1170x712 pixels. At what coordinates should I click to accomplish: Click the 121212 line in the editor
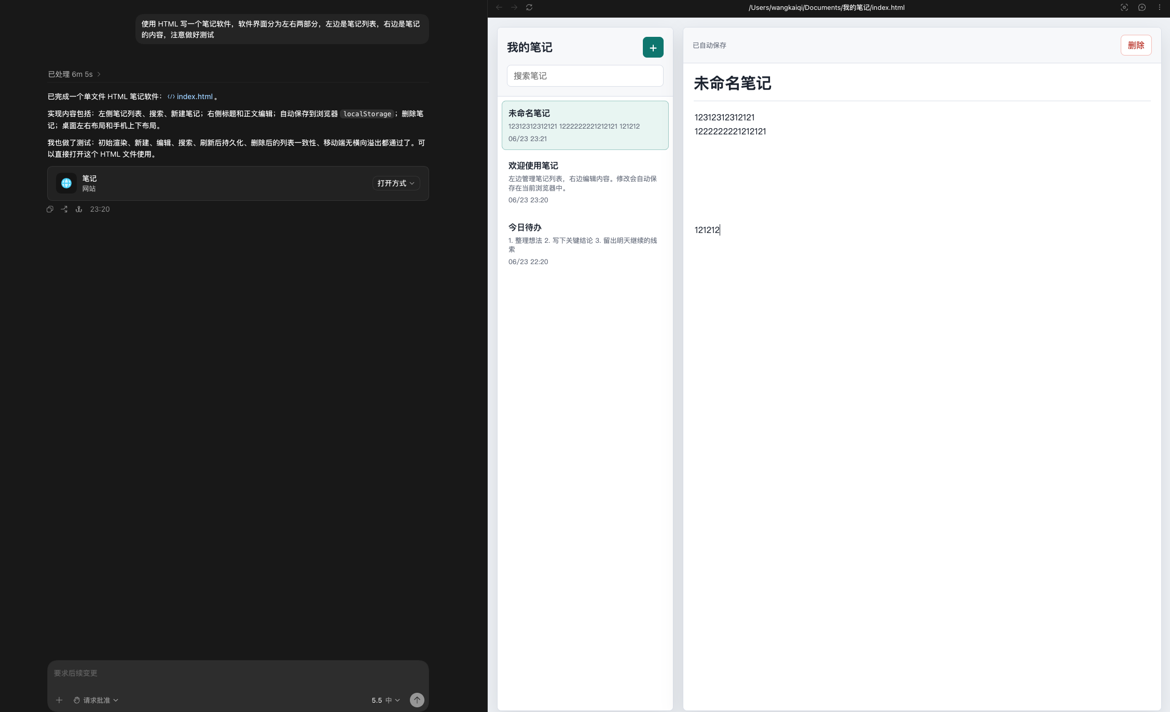pos(707,230)
